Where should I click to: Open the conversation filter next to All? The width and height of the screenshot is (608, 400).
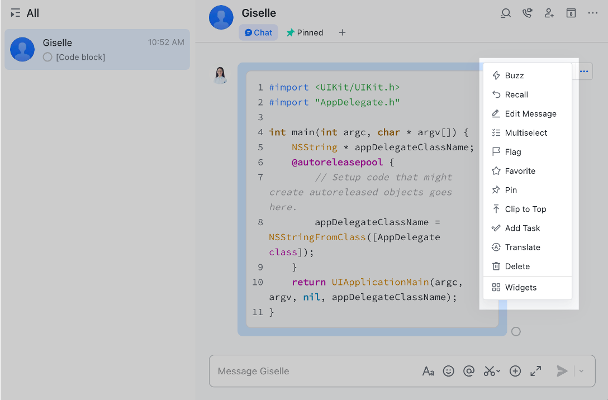pos(15,12)
